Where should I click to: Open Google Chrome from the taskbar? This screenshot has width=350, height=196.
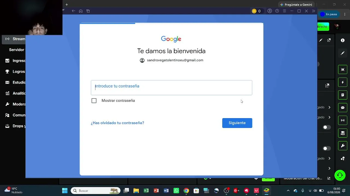186,191
